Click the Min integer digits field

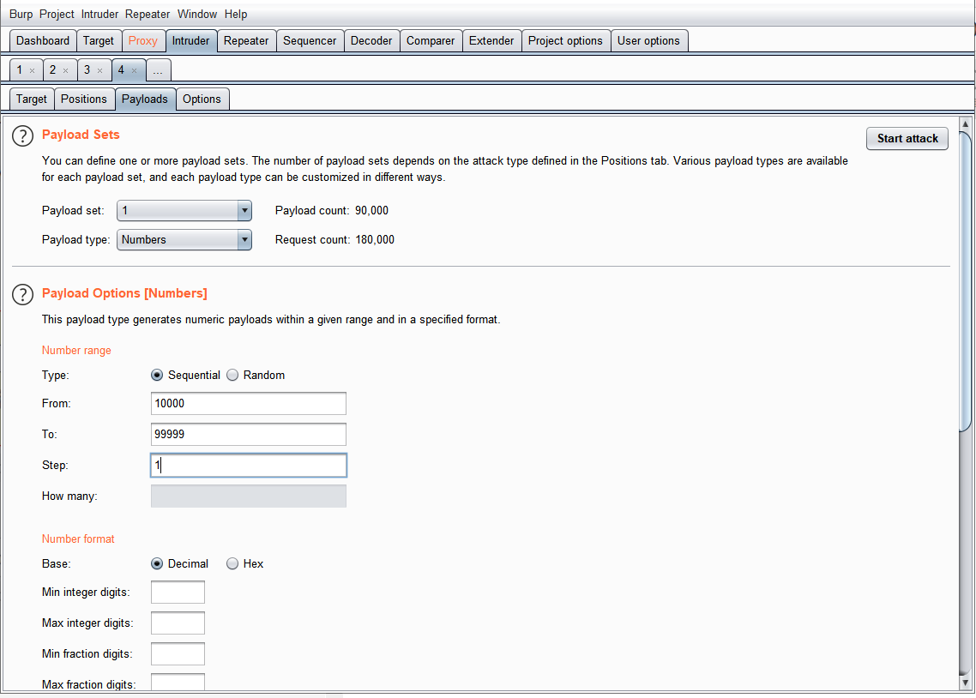178,593
